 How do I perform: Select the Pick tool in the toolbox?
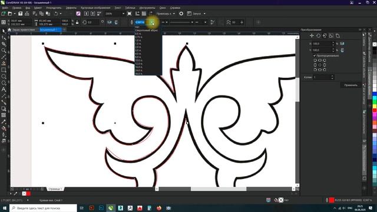pyautogui.click(x=4, y=31)
